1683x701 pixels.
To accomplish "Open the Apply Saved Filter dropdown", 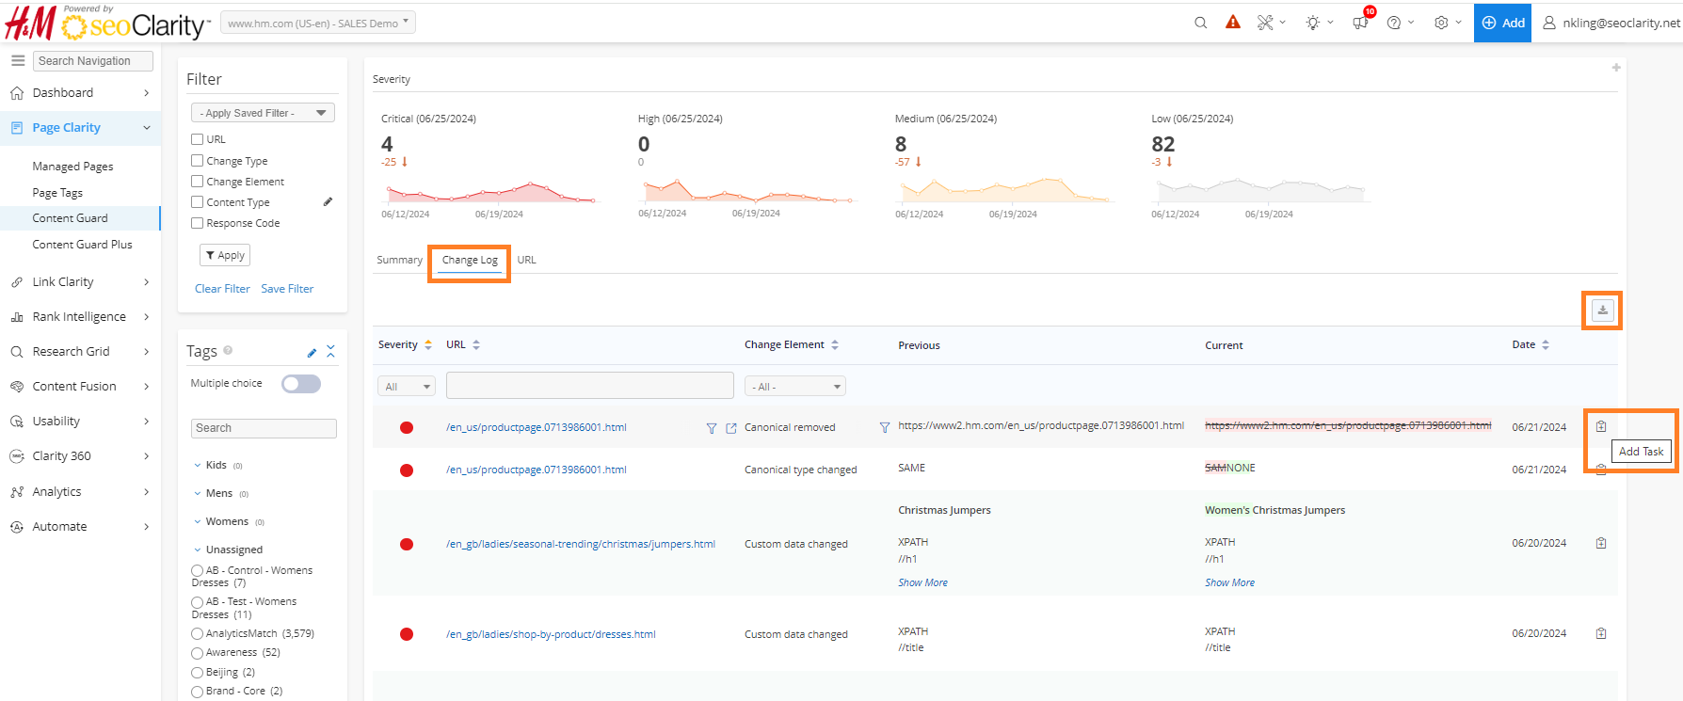I will pos(263,113).
